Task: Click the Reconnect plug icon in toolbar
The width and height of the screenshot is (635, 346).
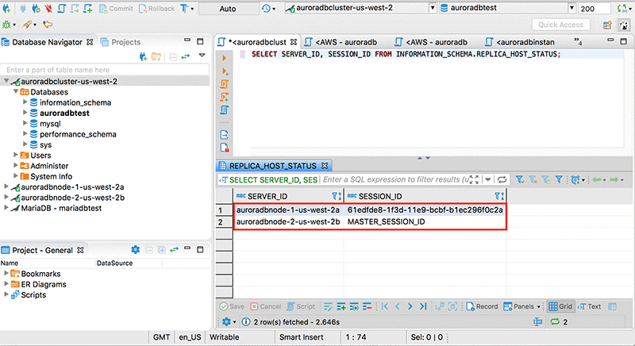Action: 36,8
